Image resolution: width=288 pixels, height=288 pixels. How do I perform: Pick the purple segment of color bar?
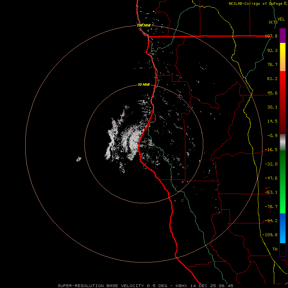283,36
